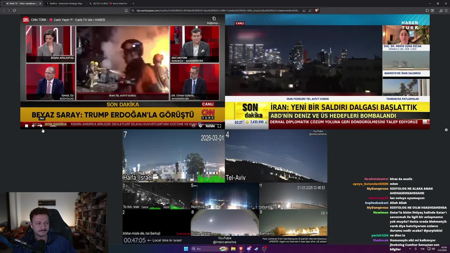The image size is (450, 253).
Task: Select the Isfahan missile site camera feed
Action: pyautogui.click(x=156, y=222)
